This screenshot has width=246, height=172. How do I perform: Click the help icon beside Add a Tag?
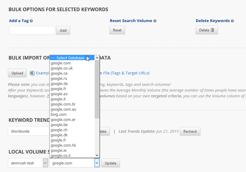pos(31,21)
